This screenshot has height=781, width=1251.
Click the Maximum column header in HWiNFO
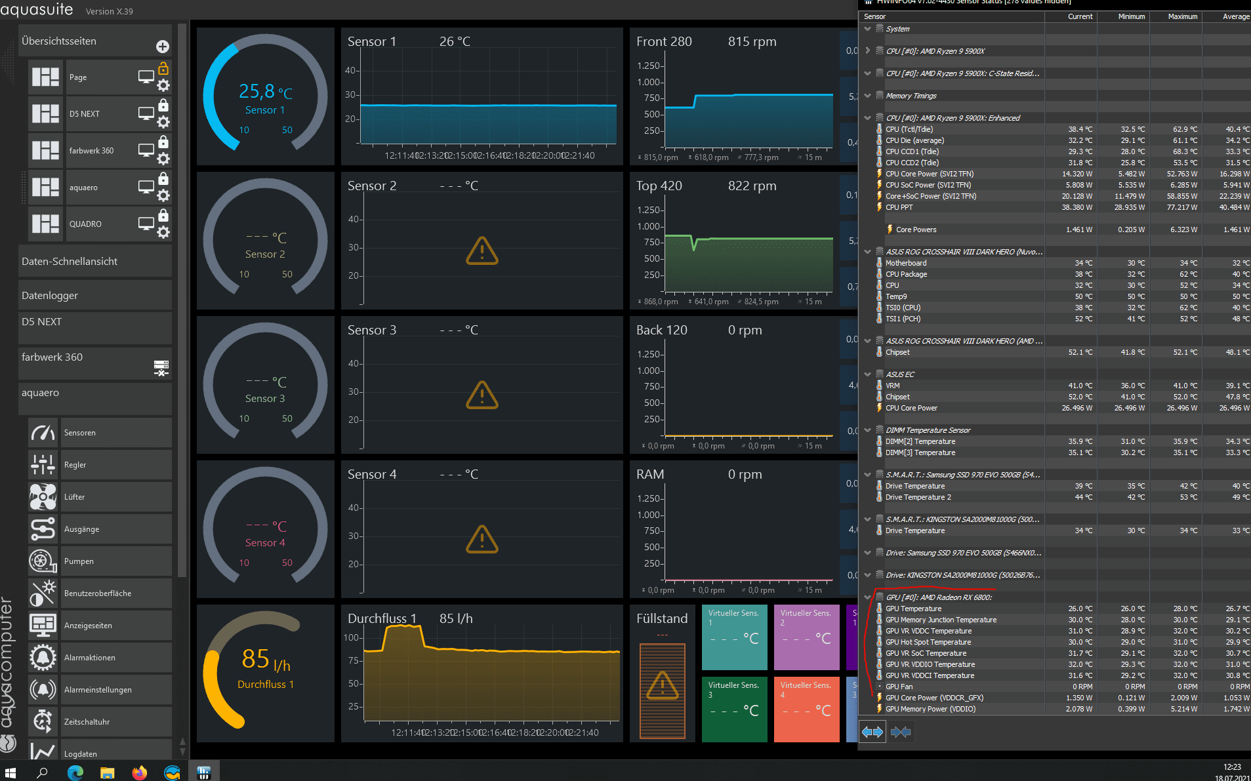[1176, 16]
